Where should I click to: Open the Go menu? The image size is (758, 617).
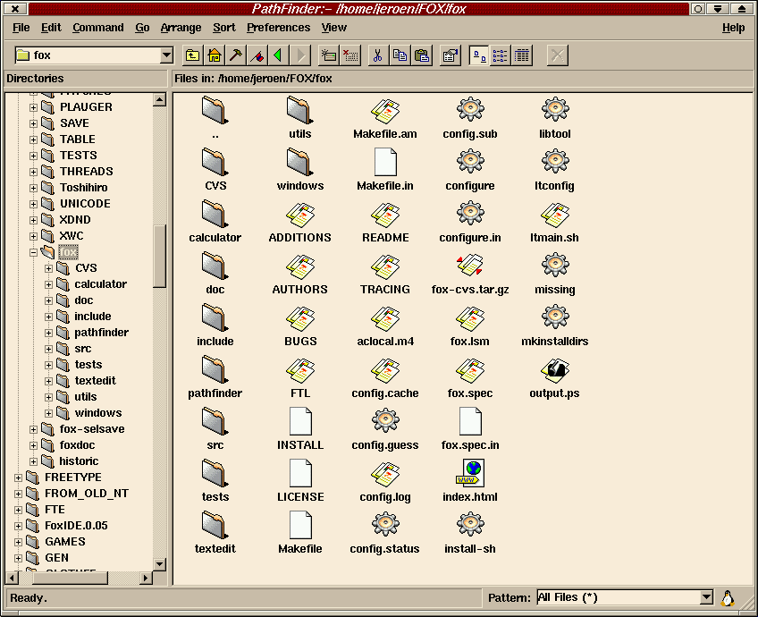click(142, 28)
